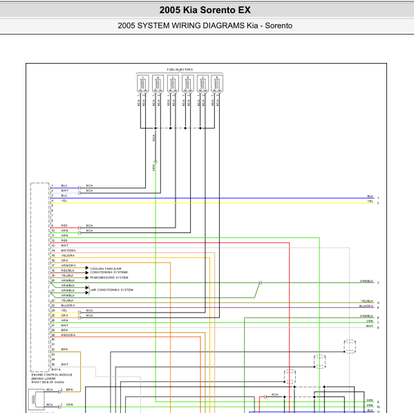Click the 2005 Kia Sorento EX title
The image size is (414, 413).
(x=205, y=10)
